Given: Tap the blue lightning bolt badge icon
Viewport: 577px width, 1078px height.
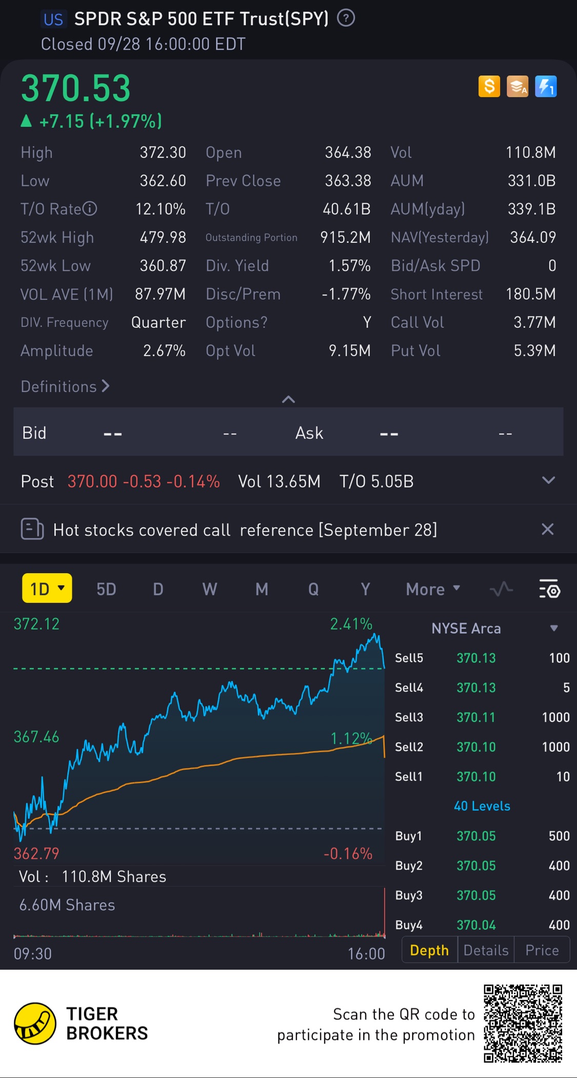Looking at the screenshot, I should tap(546, 86).
